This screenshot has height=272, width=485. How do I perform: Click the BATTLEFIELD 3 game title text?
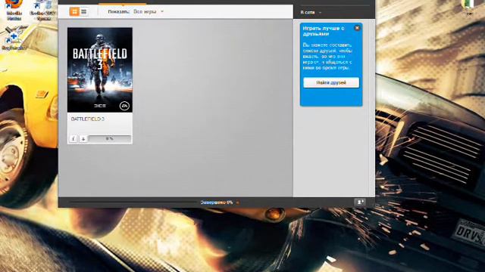[x=88, y=119]
